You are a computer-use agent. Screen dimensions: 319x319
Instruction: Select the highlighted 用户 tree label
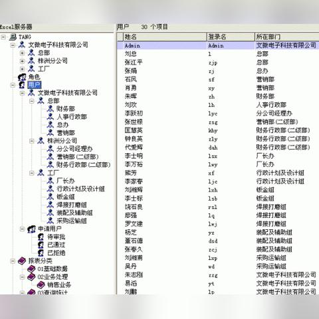tap(35, 85)
